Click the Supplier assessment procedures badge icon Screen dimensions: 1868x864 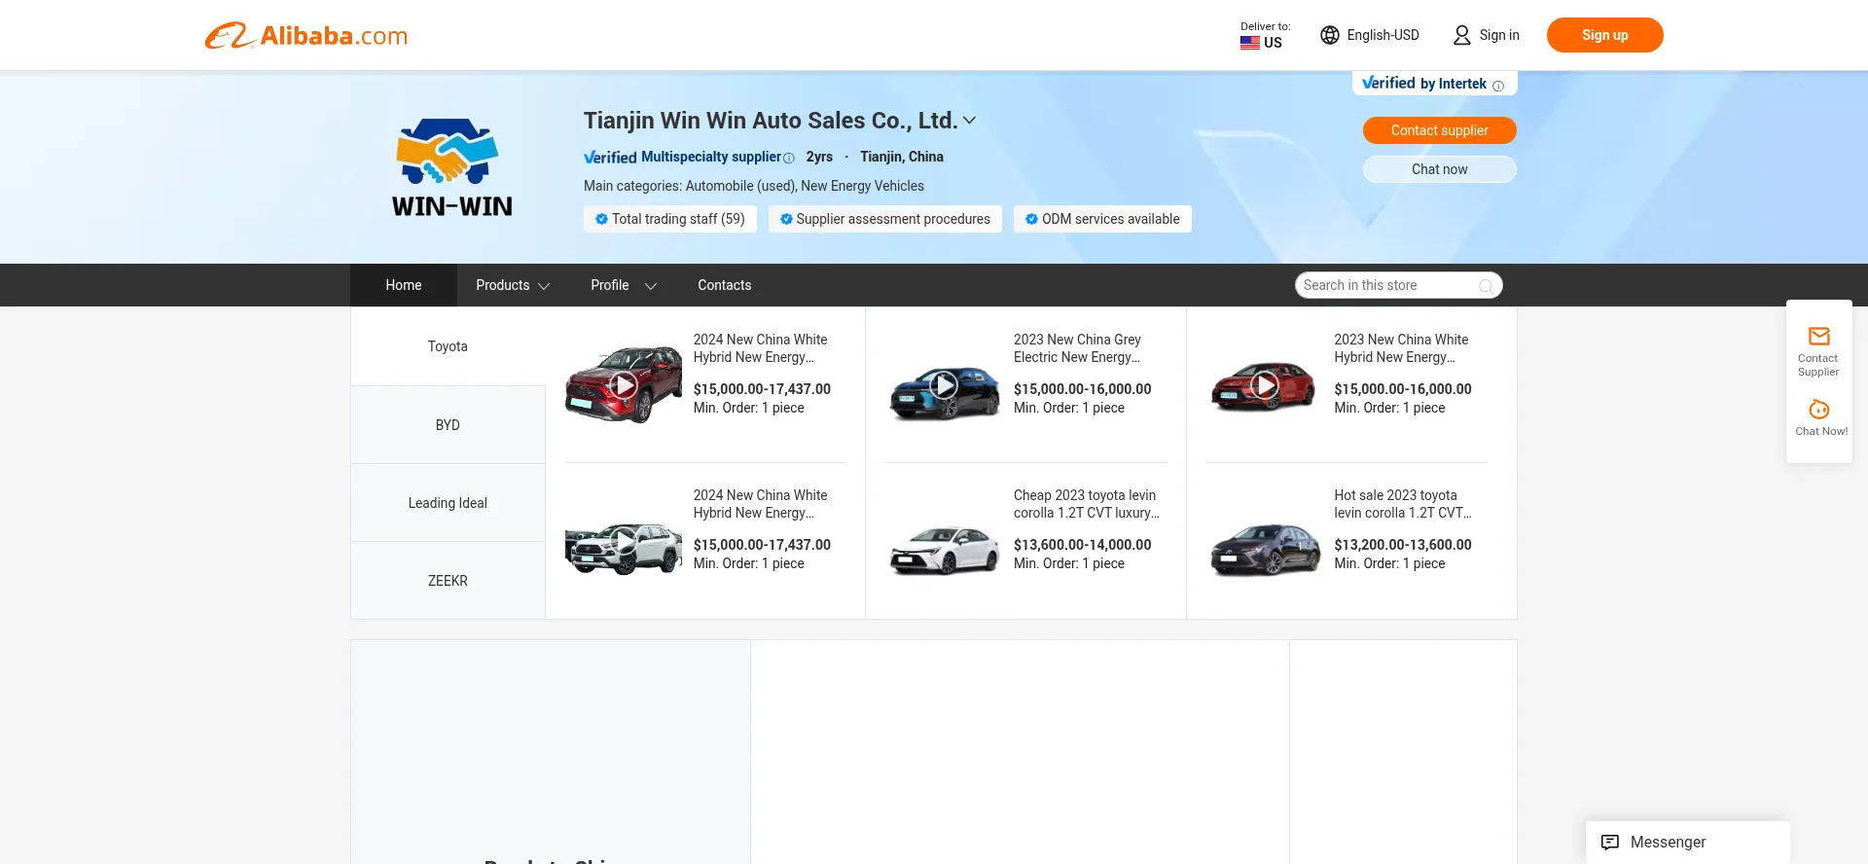coord(786,219)
